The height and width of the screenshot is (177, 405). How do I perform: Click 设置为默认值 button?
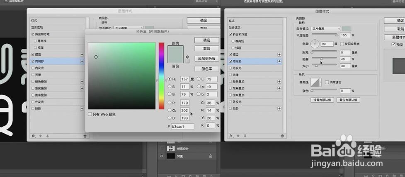coord(322,100)
